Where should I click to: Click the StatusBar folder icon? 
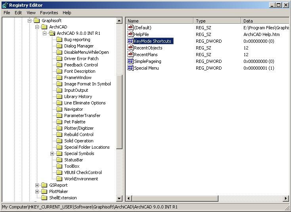coord(59,160)
